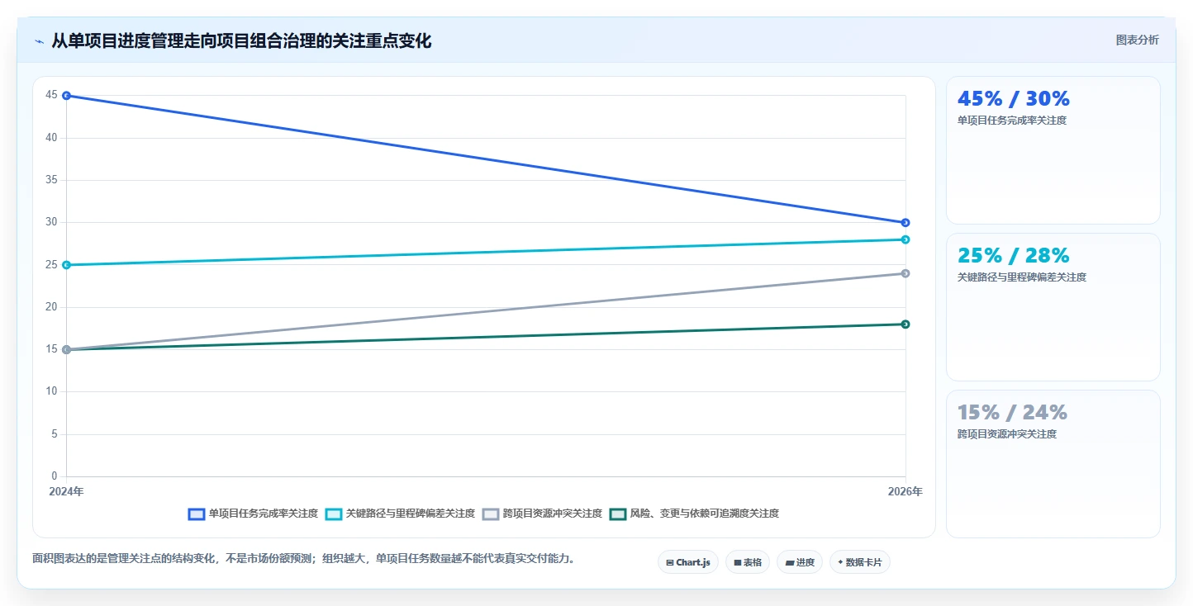Open the 15% / 24% data card
The image size is (1193, 606).
tap(1053, 464)
